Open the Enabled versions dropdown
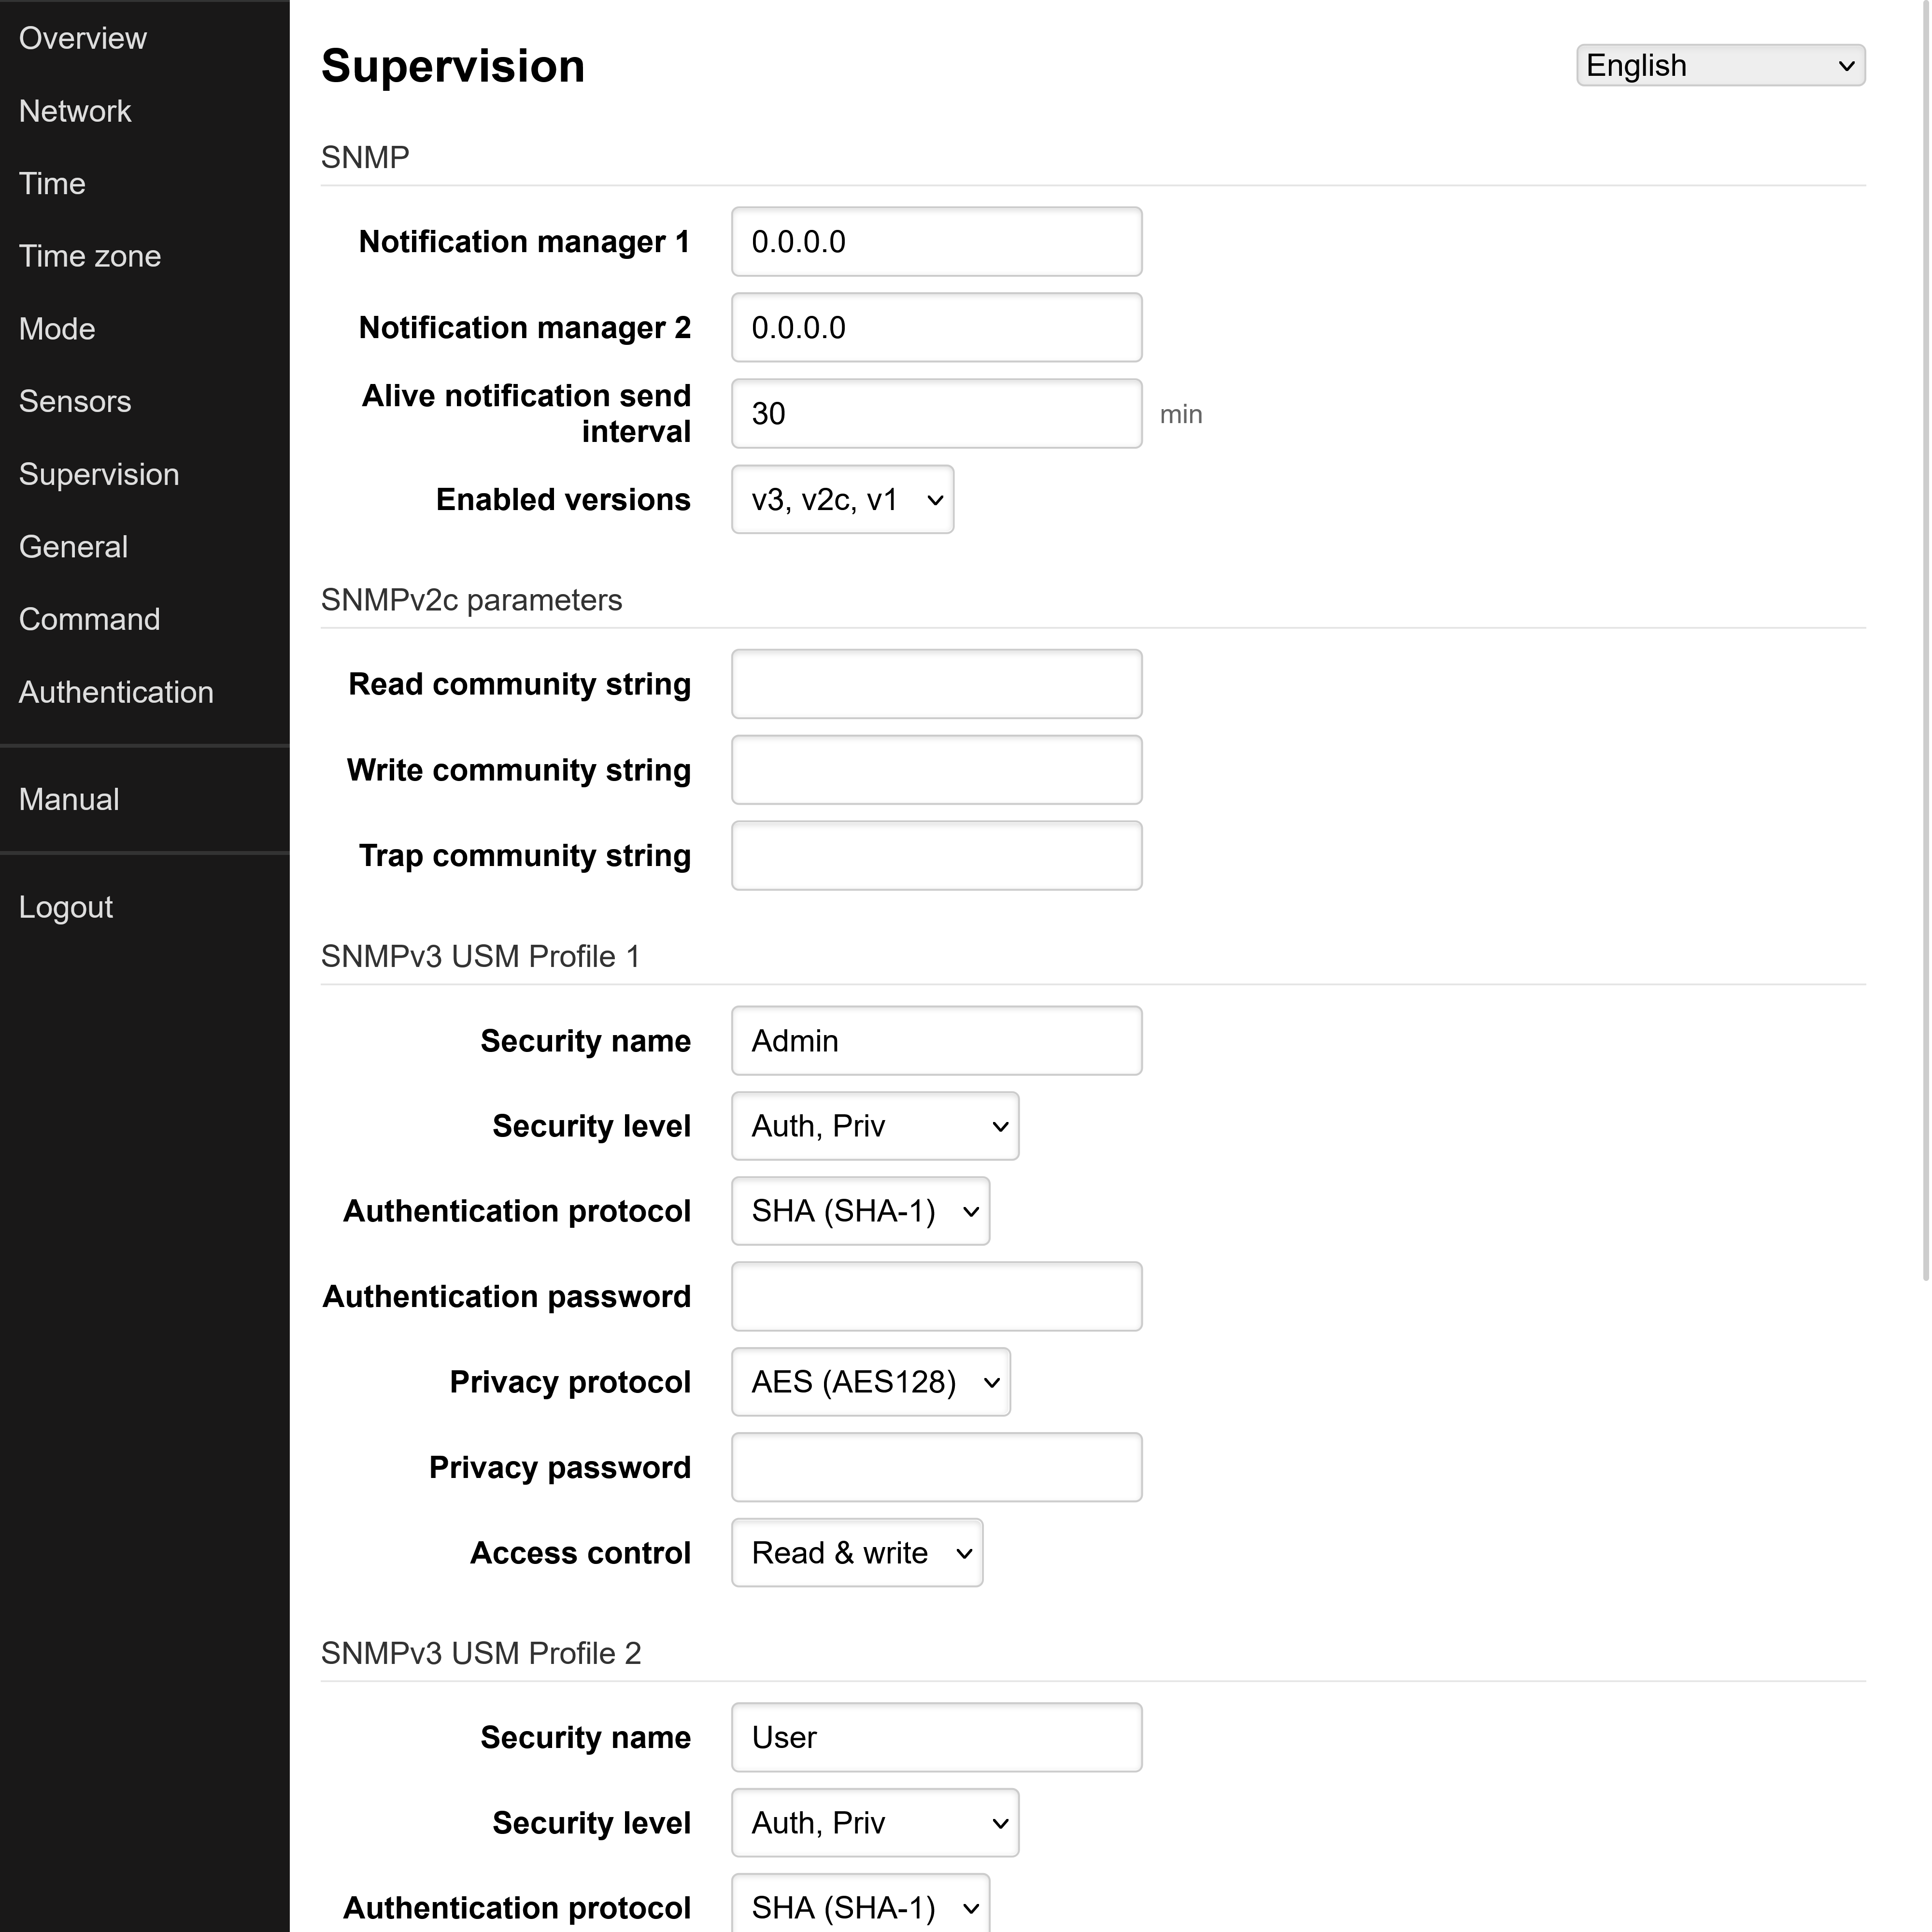Image resolution: width=1932 pixels, height=1932 pixels. coord(842,500)
